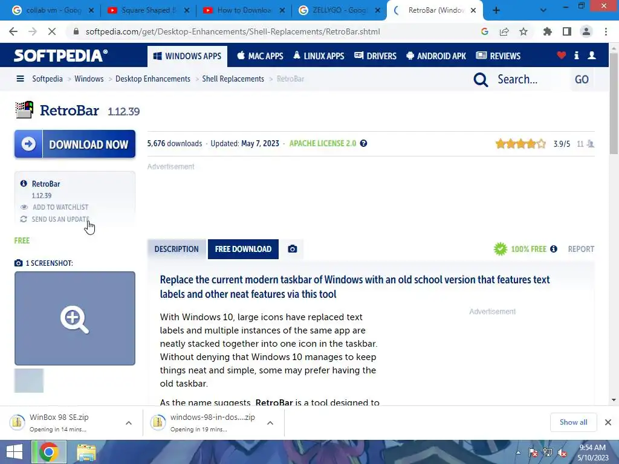Enlarge the RetroBar screenshot preview
The image size is (619, 464).
(x=75, y=318)
